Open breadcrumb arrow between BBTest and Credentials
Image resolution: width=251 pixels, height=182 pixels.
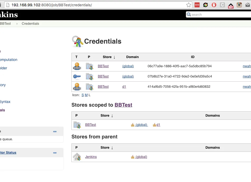coord(17,24)
